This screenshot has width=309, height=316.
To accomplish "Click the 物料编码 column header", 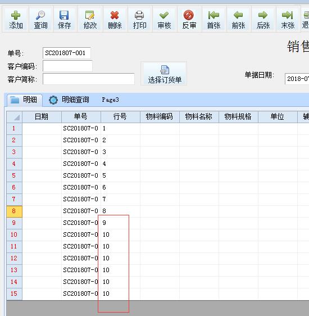I will (x=160, y=117).
